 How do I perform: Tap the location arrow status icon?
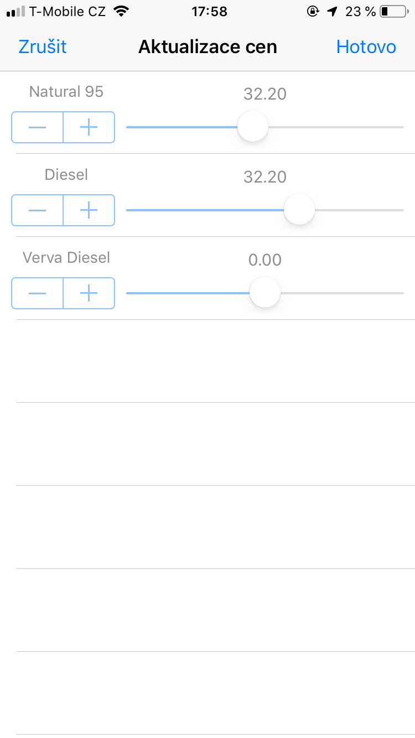(332, 11)
